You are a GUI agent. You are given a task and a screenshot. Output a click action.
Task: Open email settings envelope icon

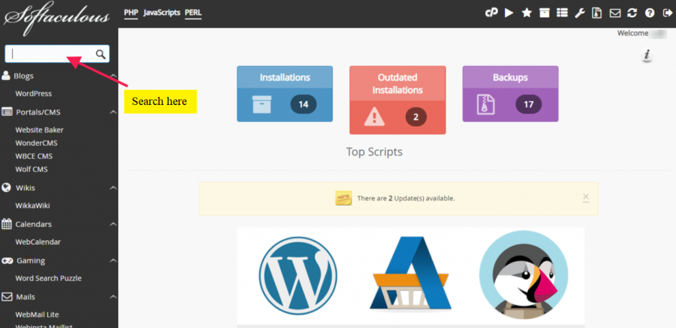[x=615, y=13]
